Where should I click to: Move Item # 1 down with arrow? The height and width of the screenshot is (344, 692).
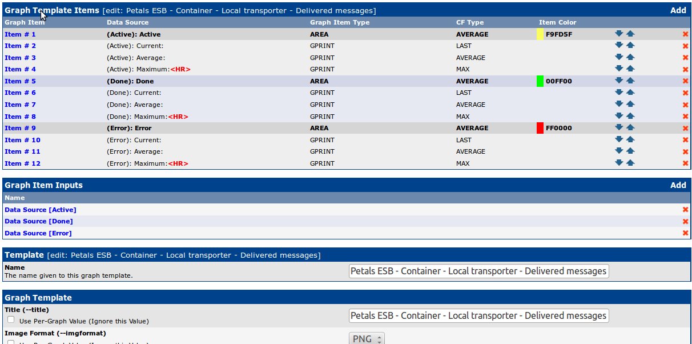click(618, 34)
